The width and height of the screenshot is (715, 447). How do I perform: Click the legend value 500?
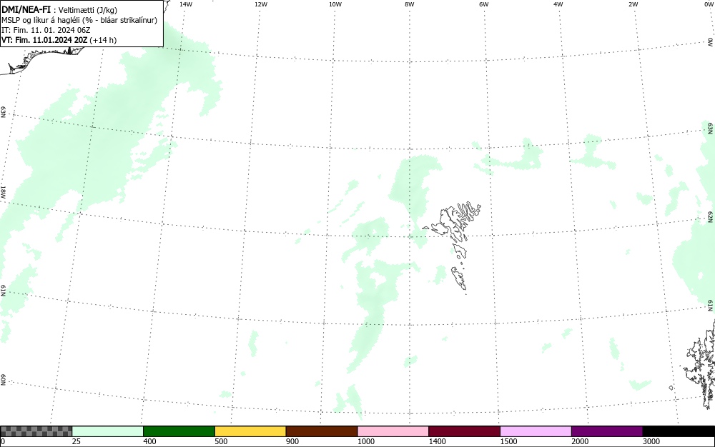tap(221, 441)
